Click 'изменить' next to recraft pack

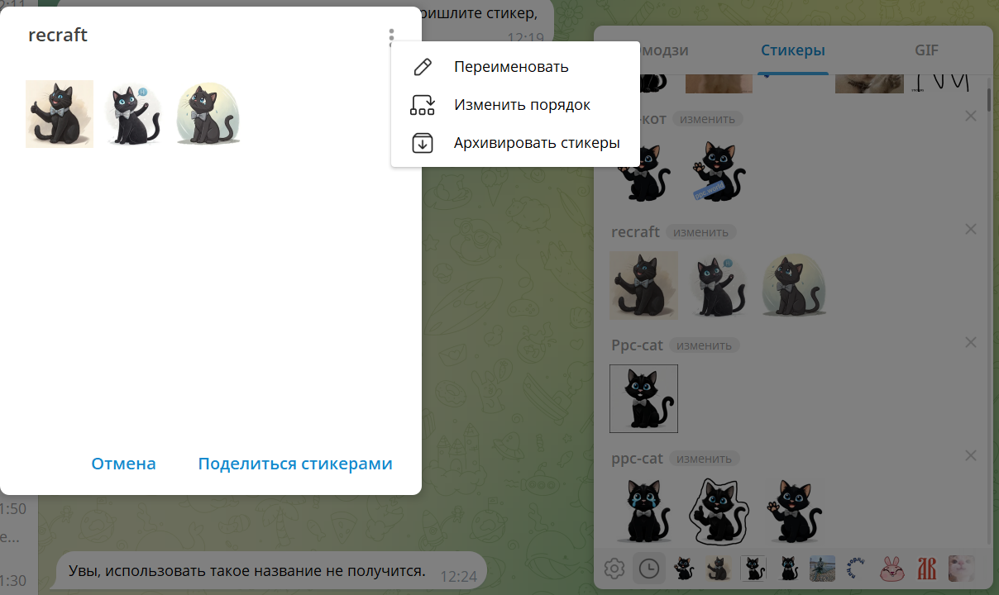(x=701, y=232)
